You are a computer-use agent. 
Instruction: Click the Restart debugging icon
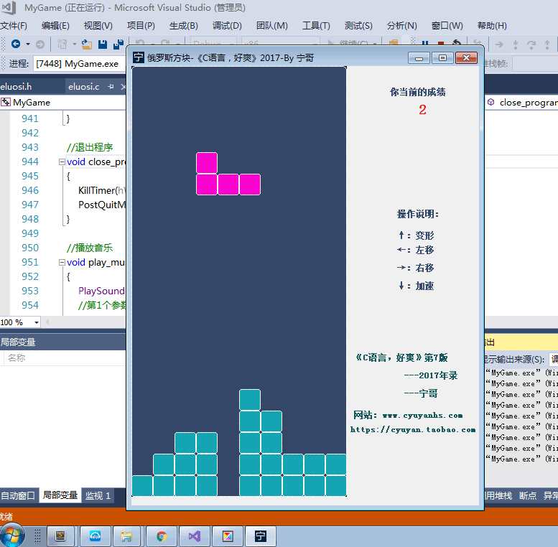[457, 43]
